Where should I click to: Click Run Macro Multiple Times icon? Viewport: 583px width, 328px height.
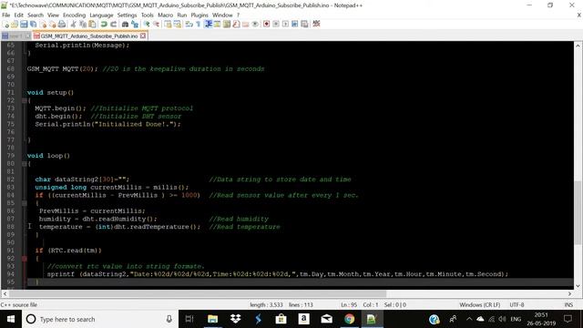[294, 25]
